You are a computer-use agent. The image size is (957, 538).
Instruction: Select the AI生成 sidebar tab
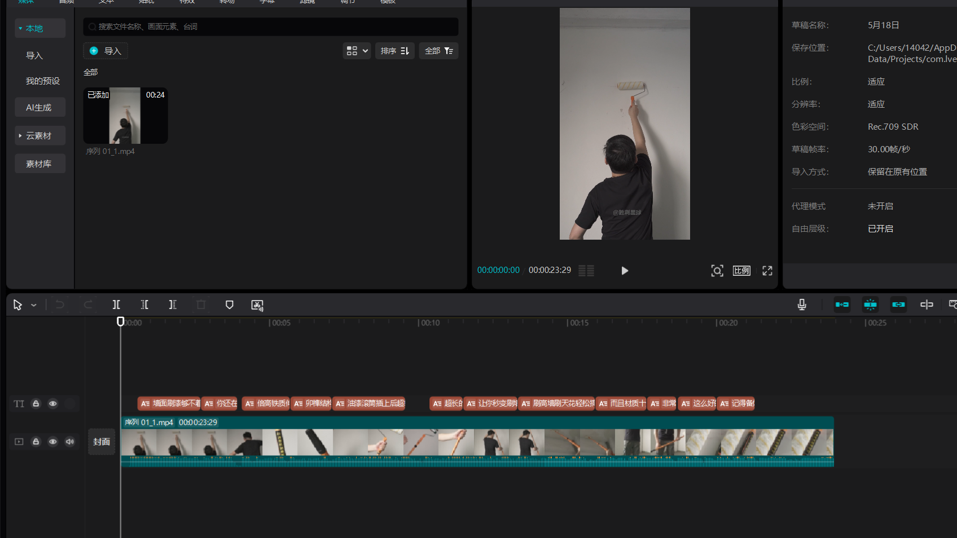tap(39, 108)
